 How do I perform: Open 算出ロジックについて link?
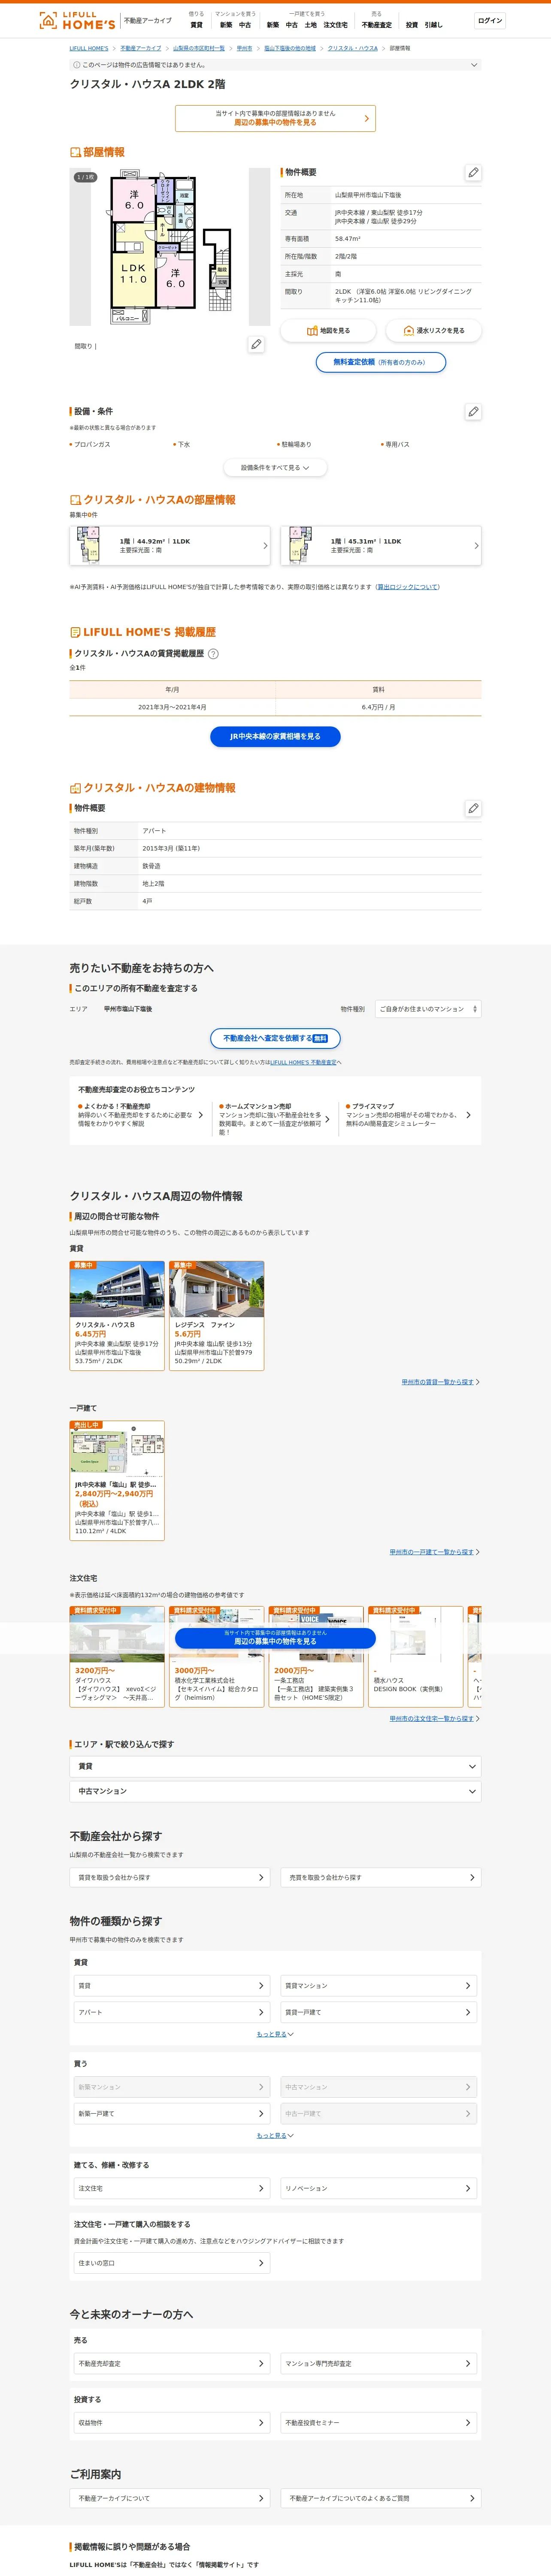point(408,587)
